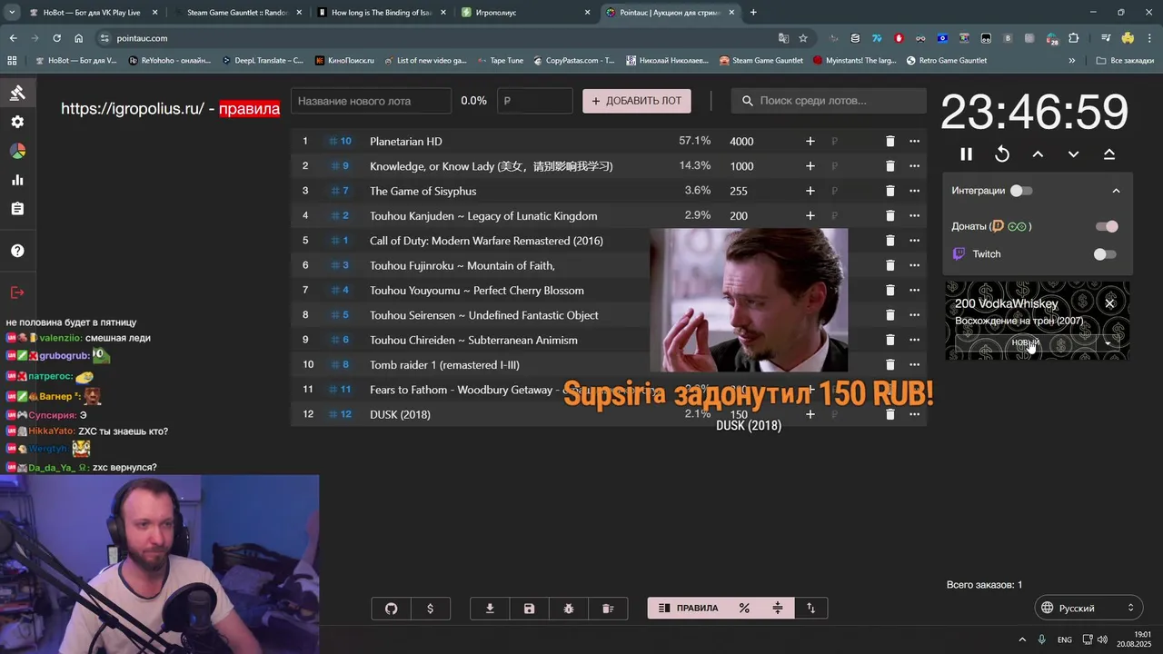Open the help question mark icon
The image size is (1163, 654).
point(17,251)
